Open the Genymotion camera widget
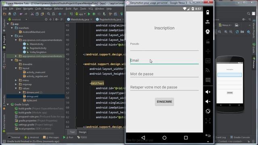258x145 pixels. pyautogui.click(x=208, y=31)
